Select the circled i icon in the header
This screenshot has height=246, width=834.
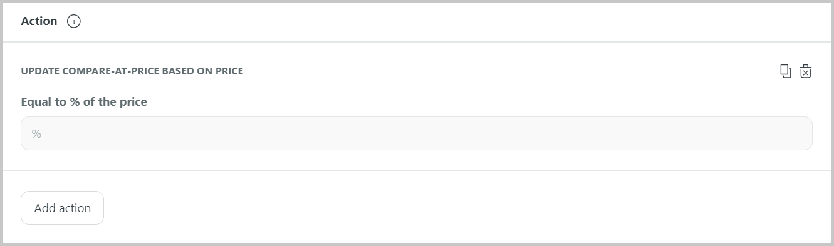tap(74, 21)
